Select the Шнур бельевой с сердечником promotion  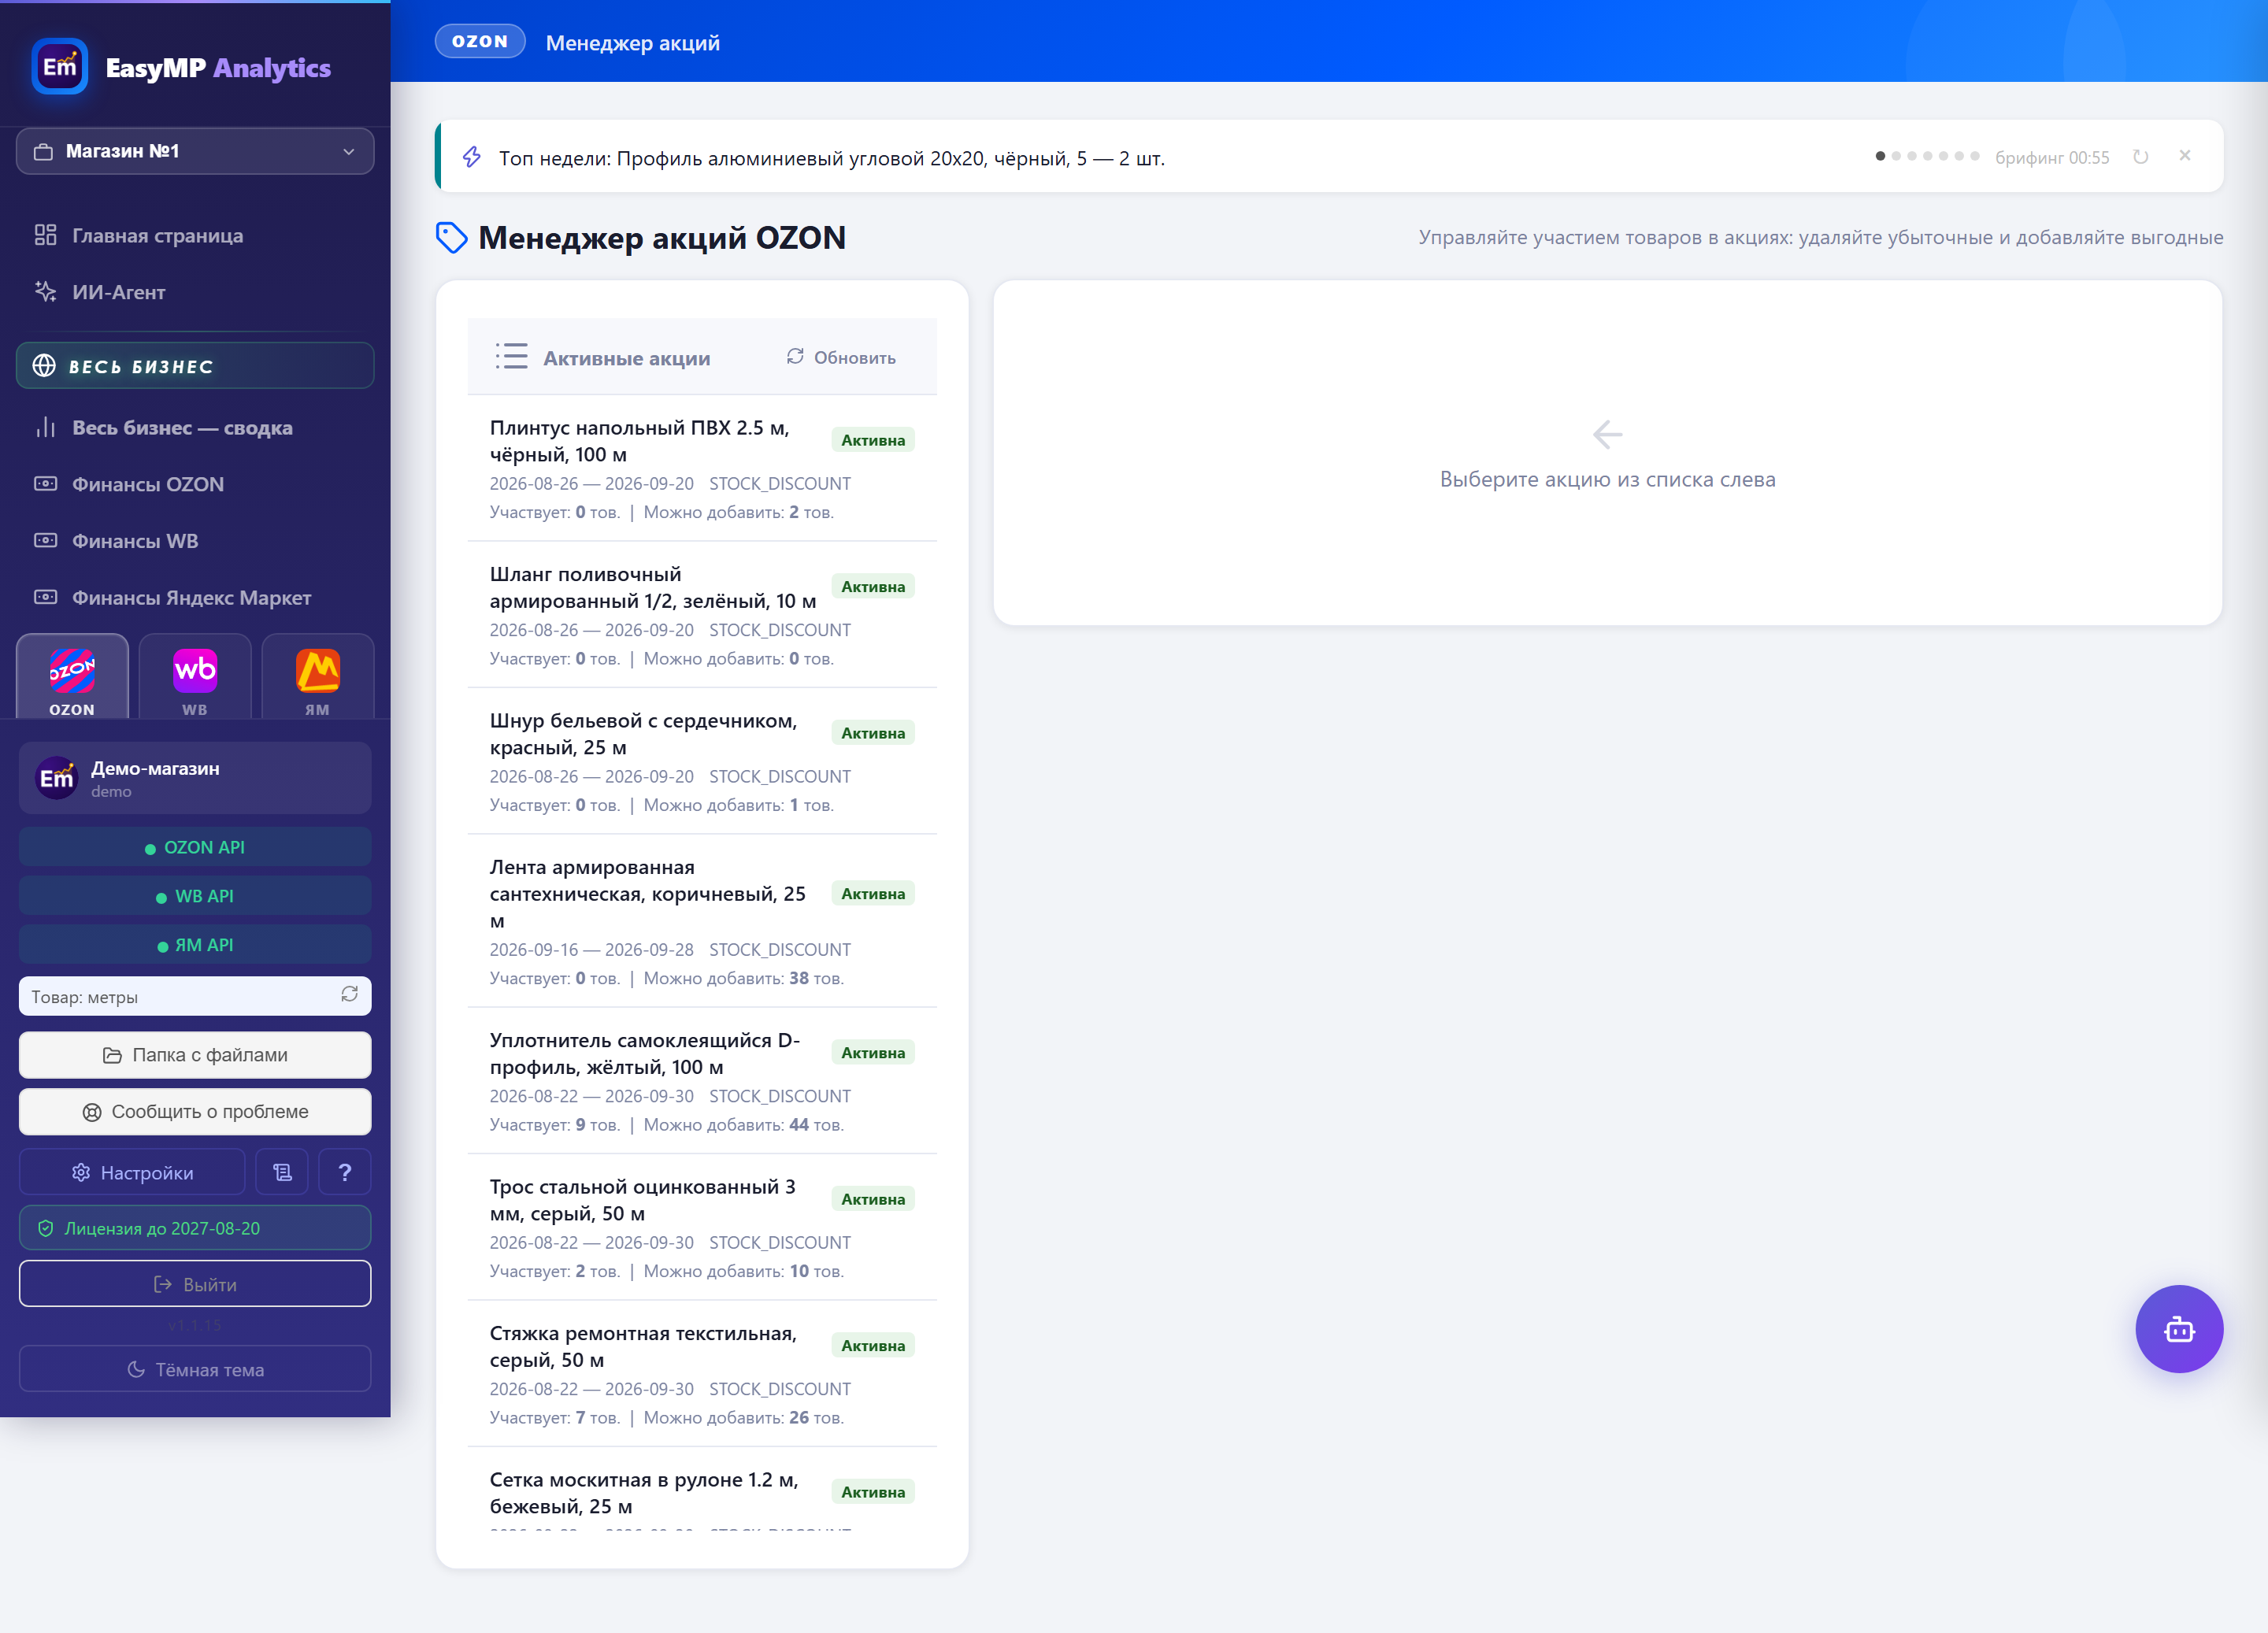tap(702, 761)
